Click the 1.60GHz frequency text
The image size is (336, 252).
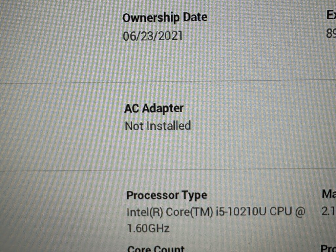(x=148, y=228)
